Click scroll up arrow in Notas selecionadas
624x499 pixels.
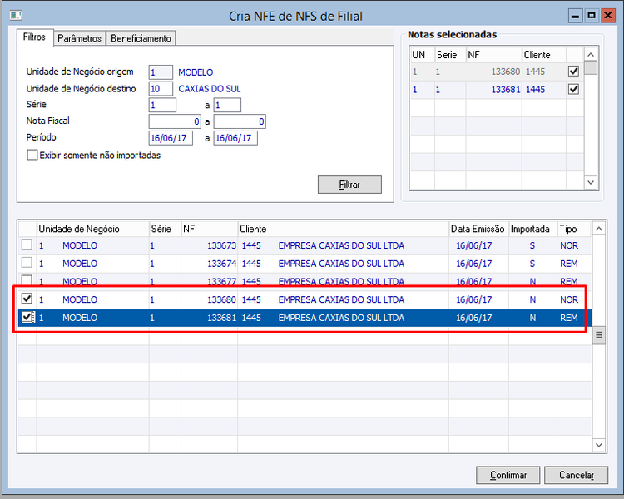tap(591, 55)
